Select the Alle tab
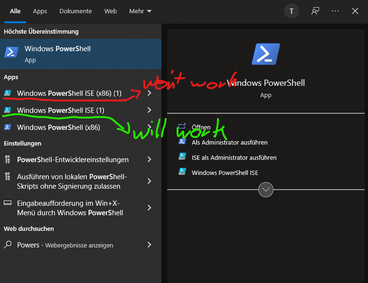This screenshot has width=368, height=283. point(15,11)
